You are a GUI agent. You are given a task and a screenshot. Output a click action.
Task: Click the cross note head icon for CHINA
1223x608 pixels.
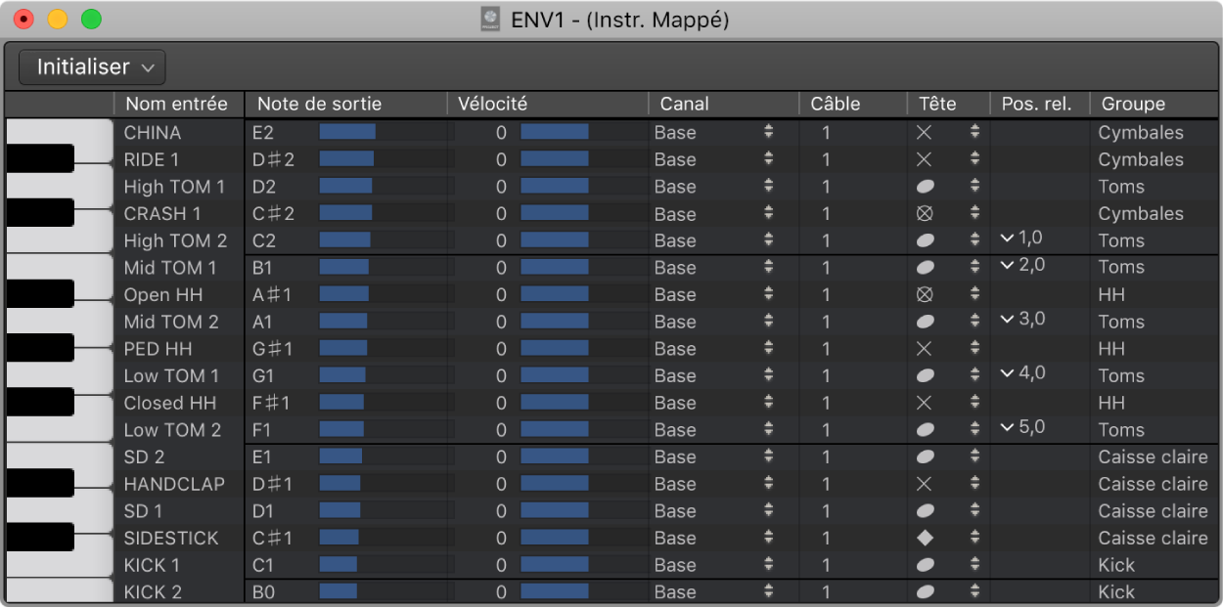(924, 133)
